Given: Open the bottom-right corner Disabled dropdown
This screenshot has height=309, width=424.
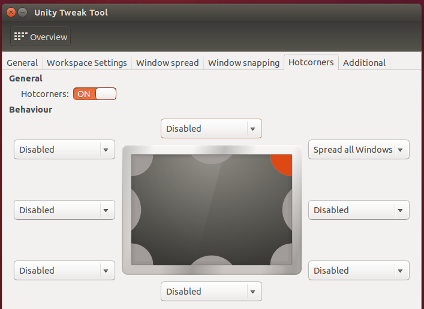Looking at the screenshot, I should [x=359, y=271].
